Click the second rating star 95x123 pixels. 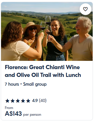click(x=13, y=101)
